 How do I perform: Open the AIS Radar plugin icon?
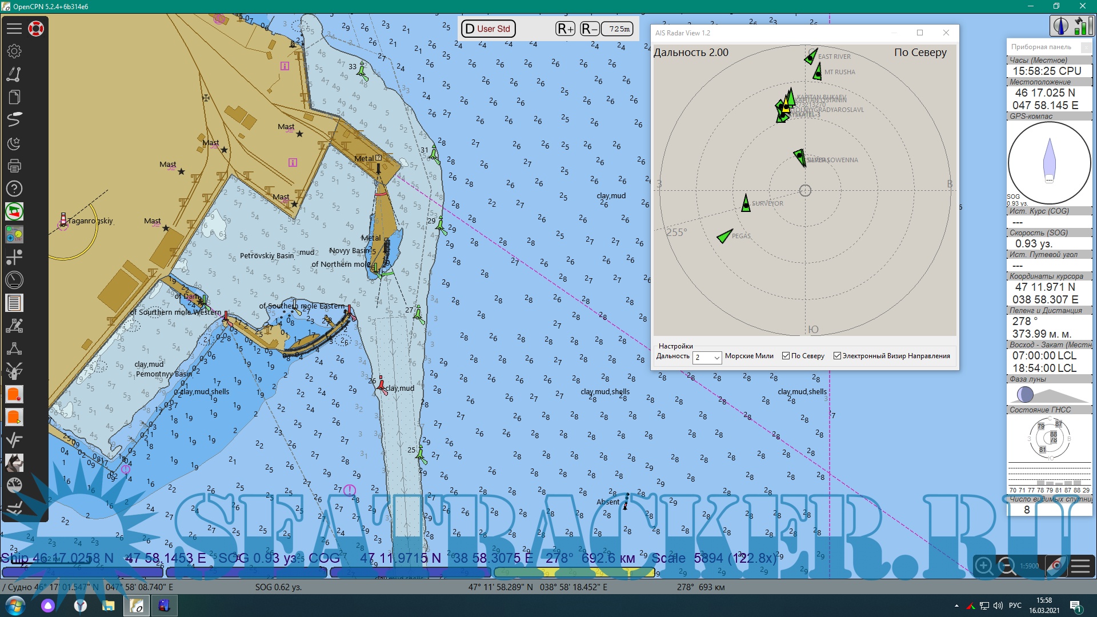[14, 211]
